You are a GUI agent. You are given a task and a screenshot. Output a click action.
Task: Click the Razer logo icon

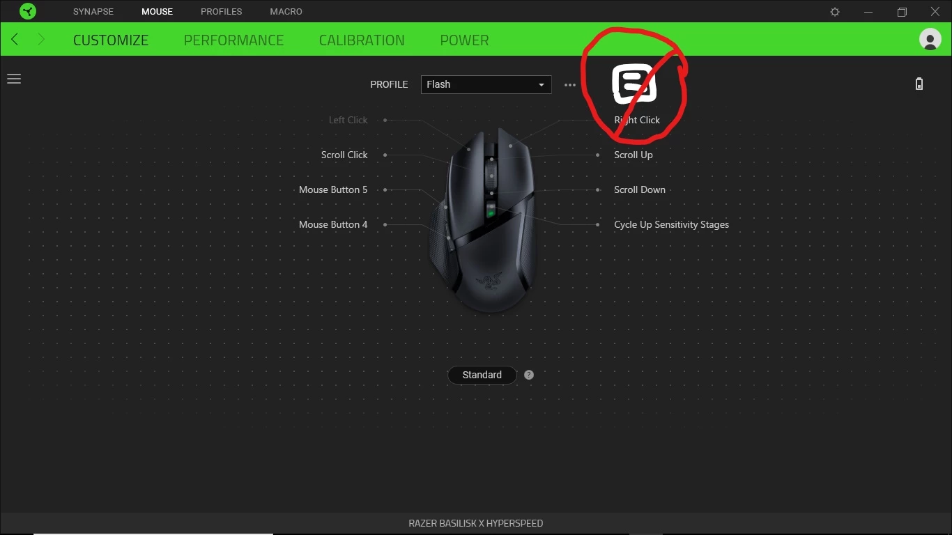click(x=28, y=11)
